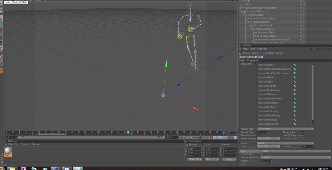
Task: Toggle visibility dot of Tracer row
Action: point(301,4)
